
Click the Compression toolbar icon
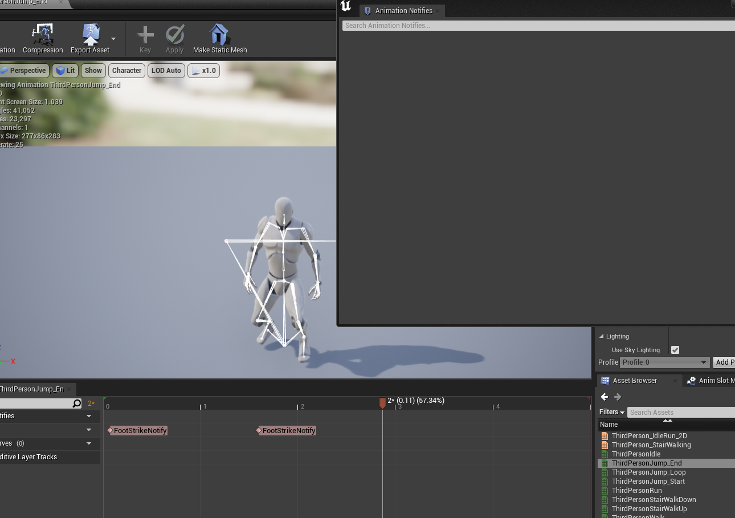click(x=43, y=35)
